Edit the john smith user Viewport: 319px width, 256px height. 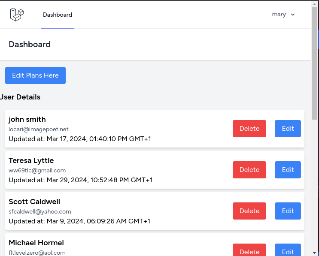tap(288, 129)
